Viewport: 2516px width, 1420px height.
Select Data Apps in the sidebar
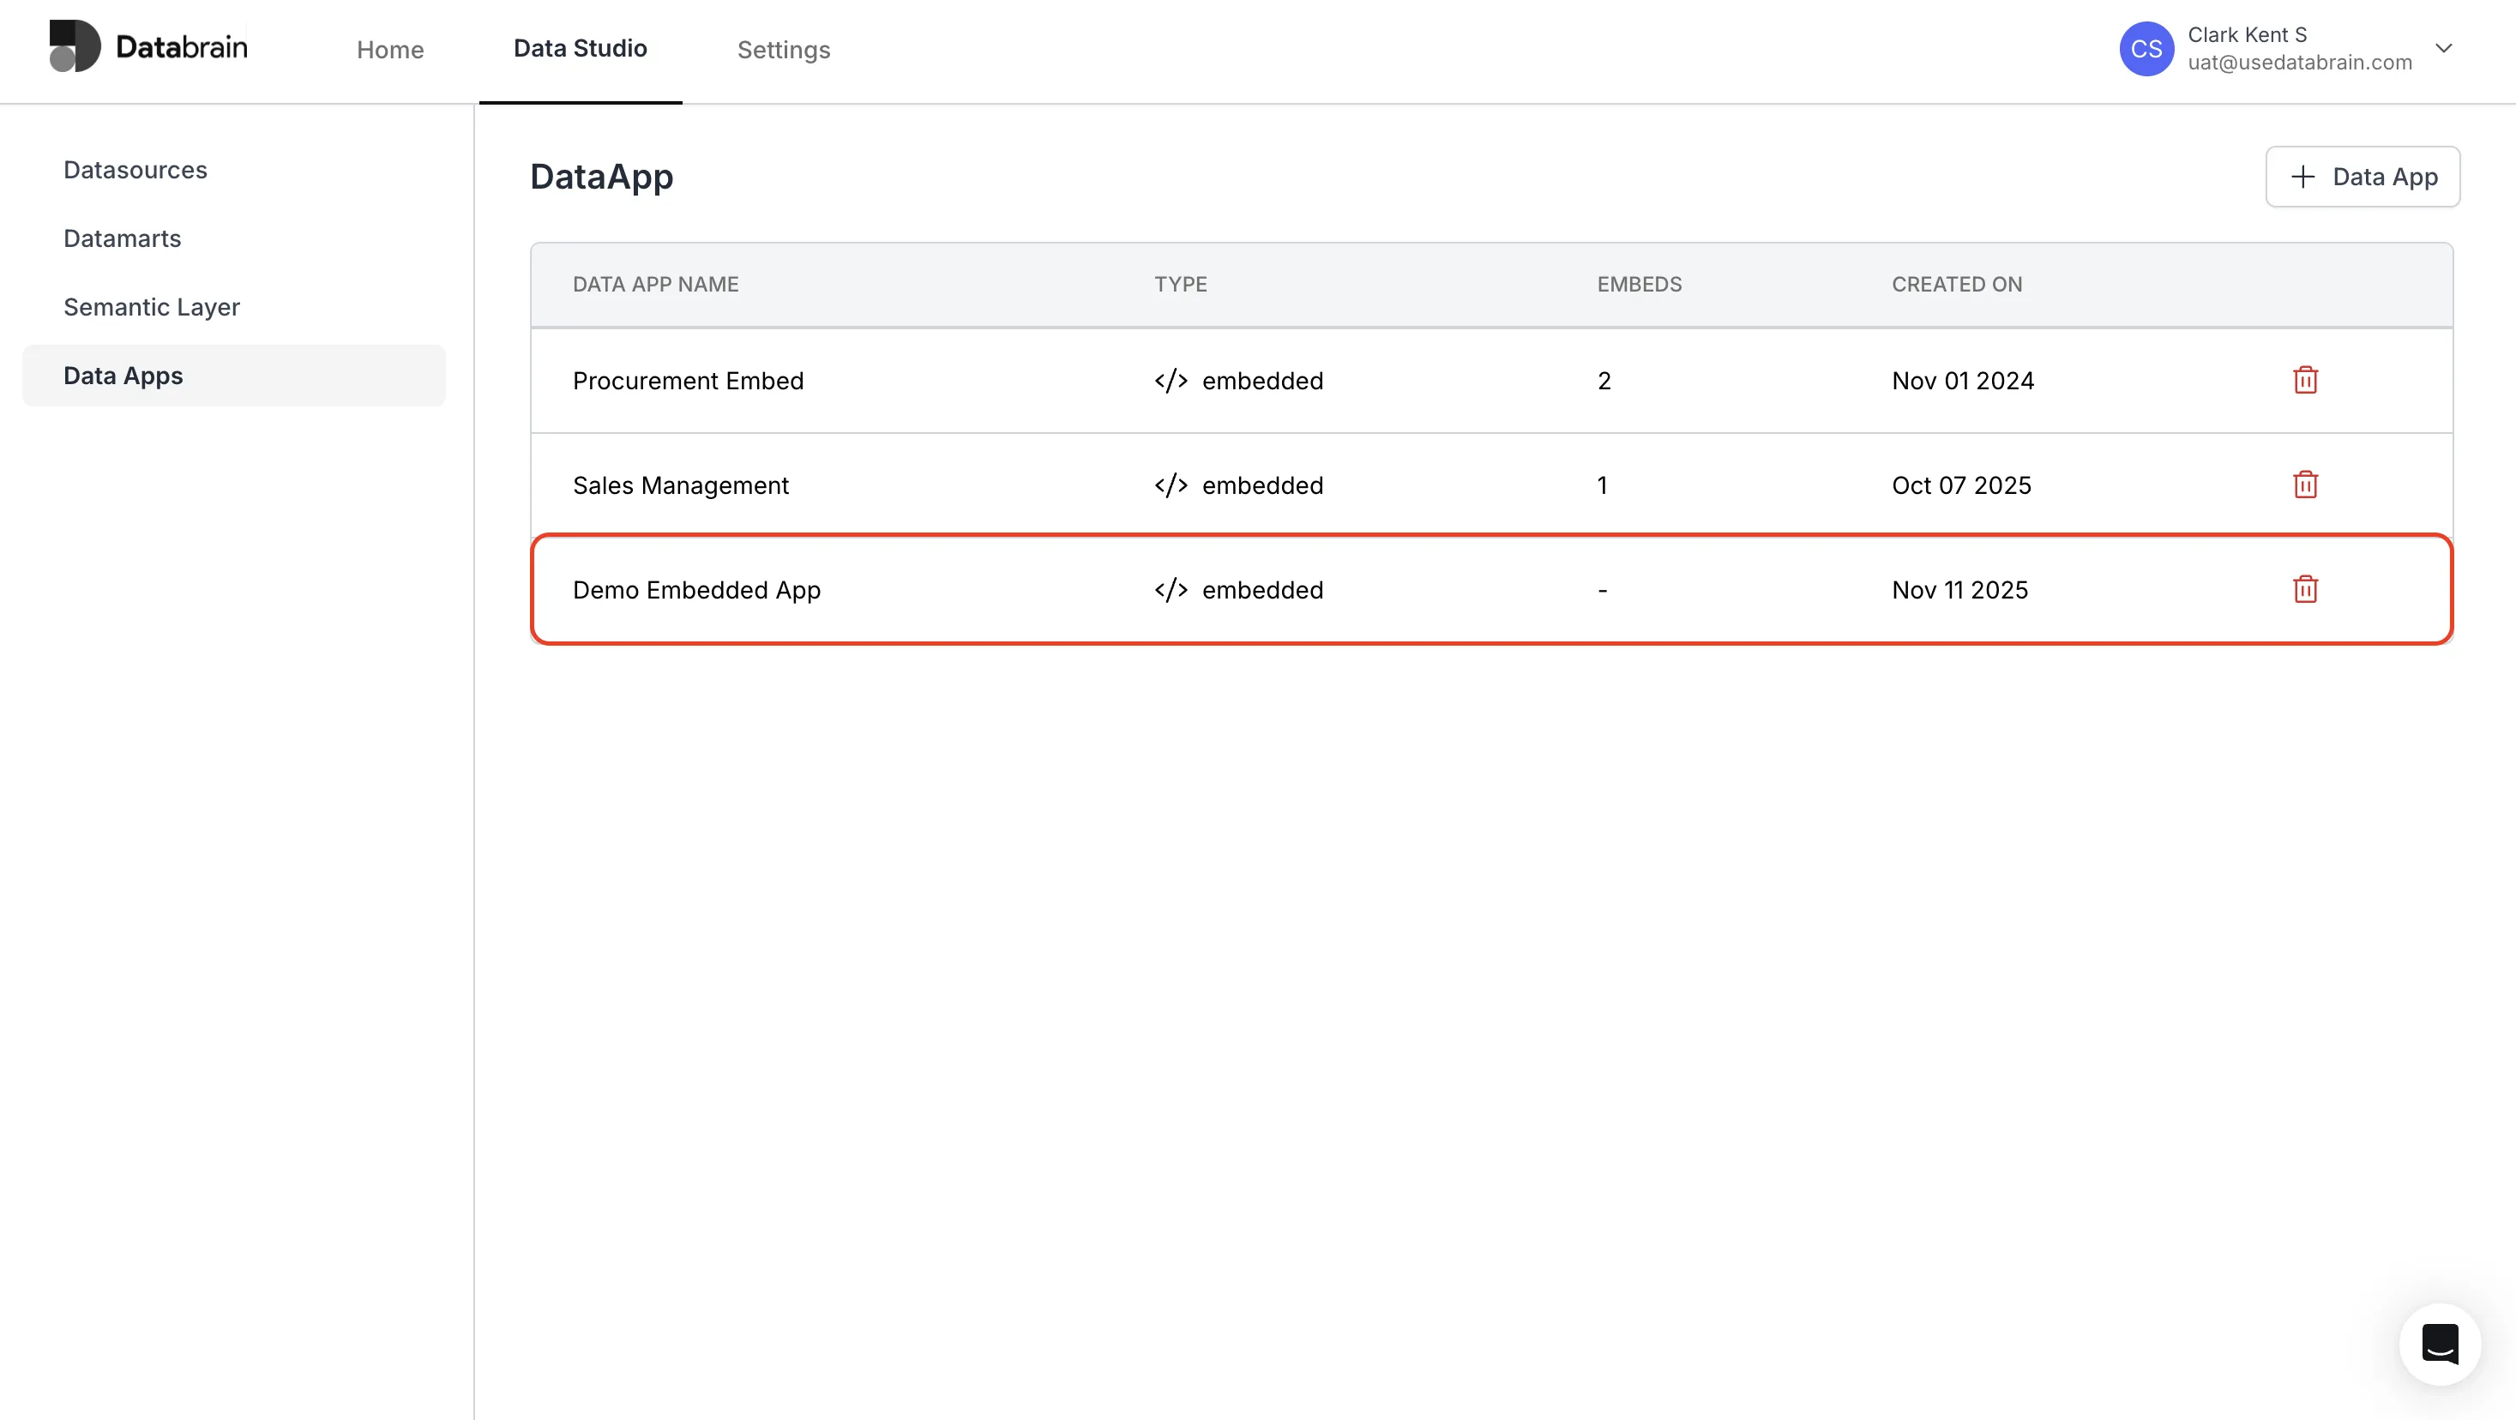234,375
